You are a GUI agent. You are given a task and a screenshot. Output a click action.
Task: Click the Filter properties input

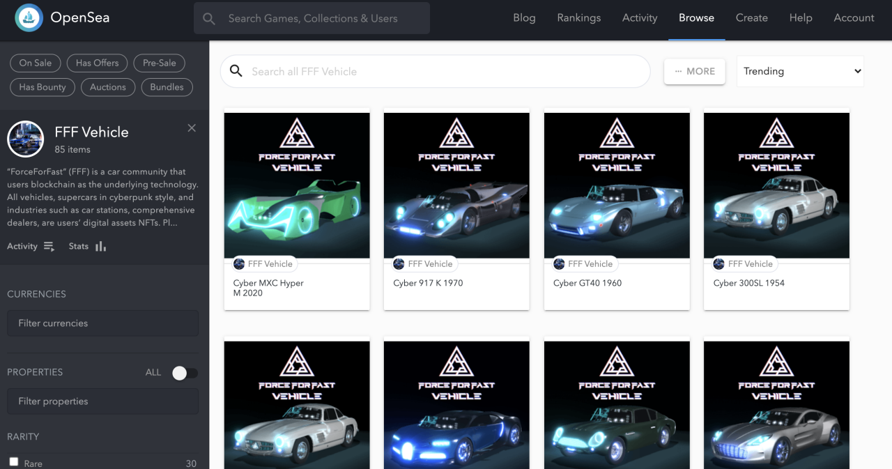point(103,401)
